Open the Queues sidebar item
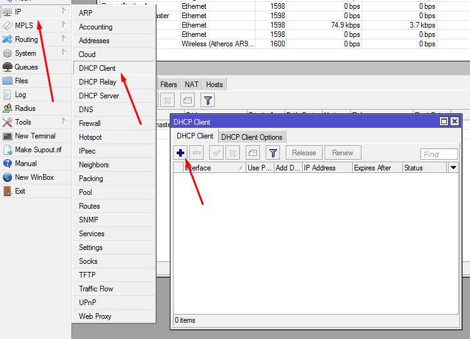This screenshot has height=339, width=470. [x=26, y=67]
